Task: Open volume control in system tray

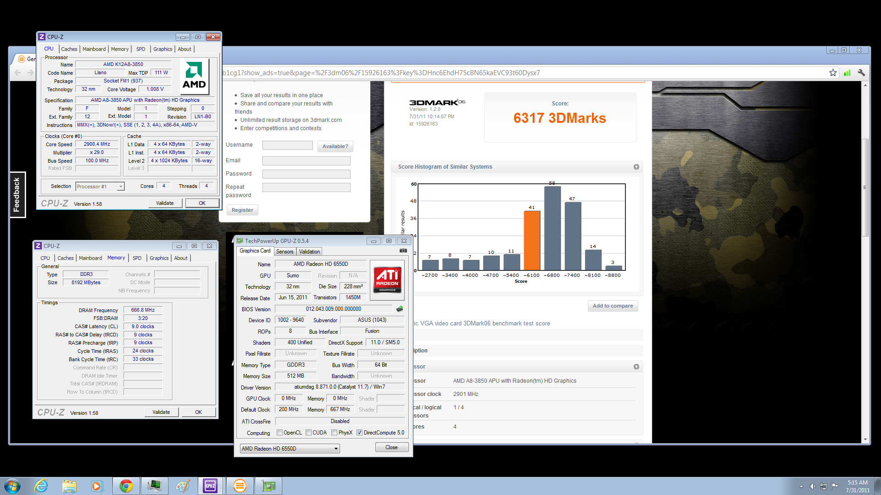Action: 813,486
